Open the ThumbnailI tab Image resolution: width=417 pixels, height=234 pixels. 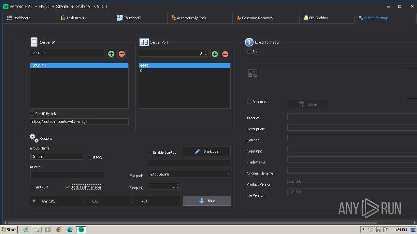[140, 18]
